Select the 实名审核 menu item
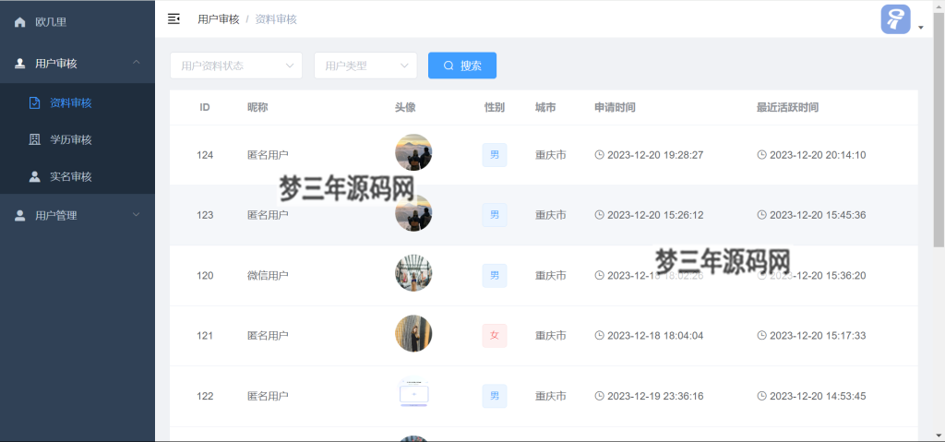The image size is (945, 442). [x=71, y=176]
